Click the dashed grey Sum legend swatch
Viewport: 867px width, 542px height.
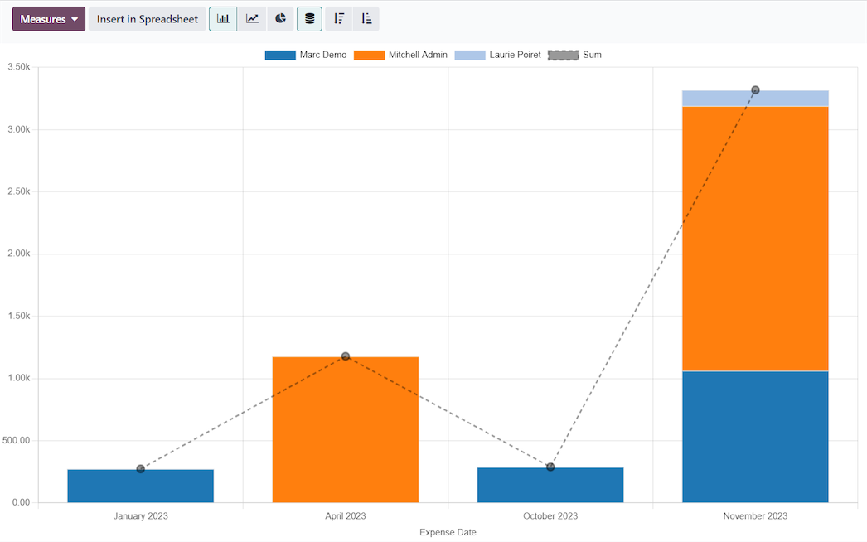(563, 56)
